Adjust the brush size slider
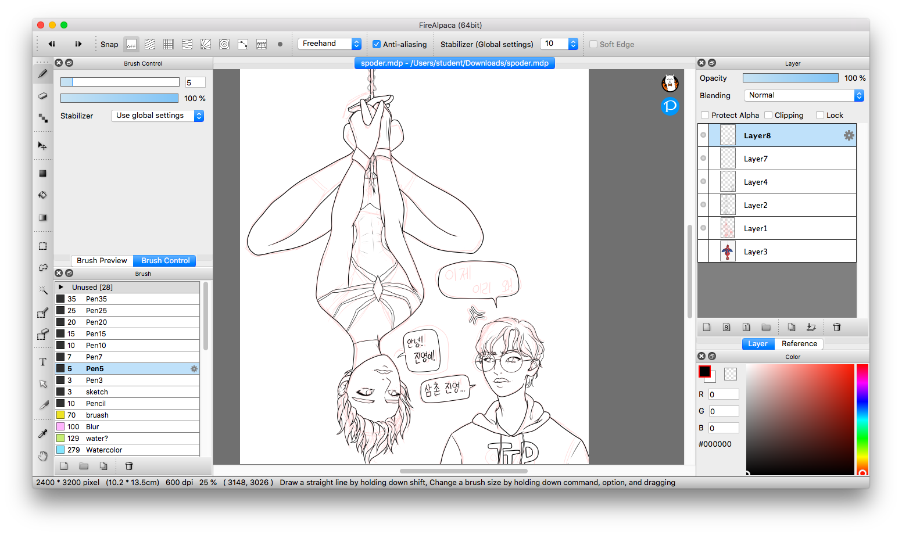 [x=120, y=82]
